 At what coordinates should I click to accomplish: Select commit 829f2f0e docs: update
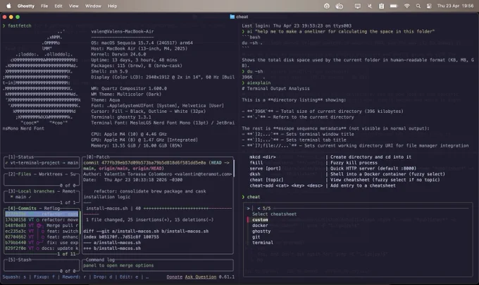tap(42, 248)
